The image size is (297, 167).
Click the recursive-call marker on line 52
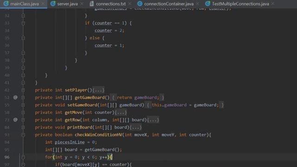(x=15, y=97)
